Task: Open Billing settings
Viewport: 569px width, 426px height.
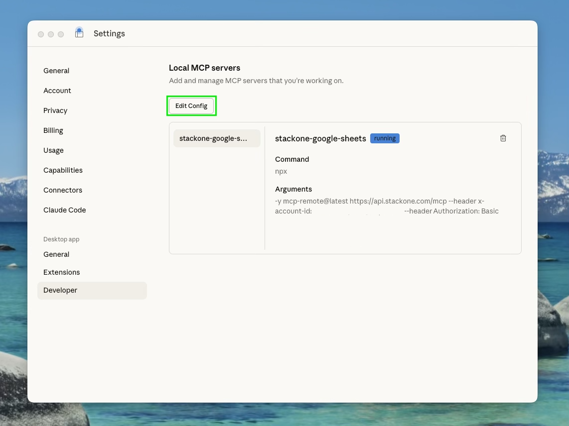Action: click(x=53, y=130)
